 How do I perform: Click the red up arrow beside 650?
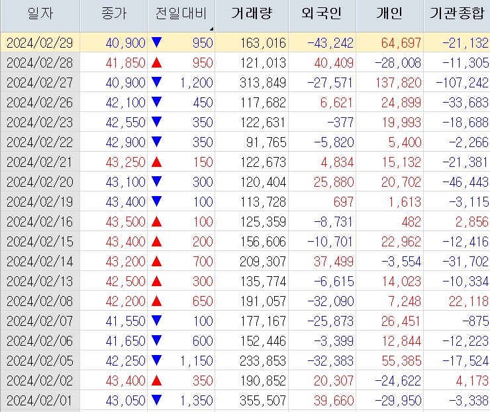tap(156, 301)
